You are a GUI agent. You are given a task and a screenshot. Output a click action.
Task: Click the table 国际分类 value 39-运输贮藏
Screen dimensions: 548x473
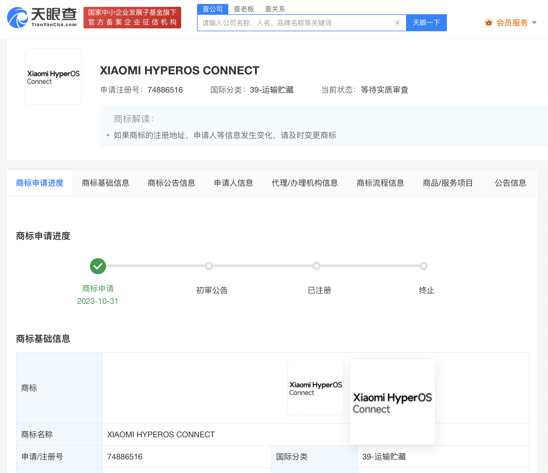443,457
